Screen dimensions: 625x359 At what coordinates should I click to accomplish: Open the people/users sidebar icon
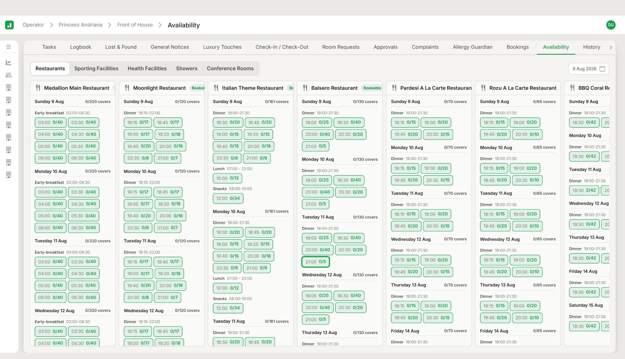coord(9,75)
